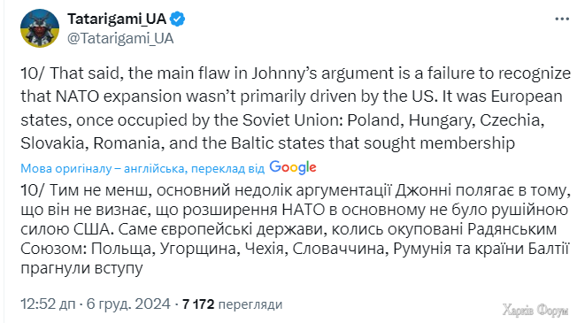This screenshot has height=323, width=577.
Task: Click the @Tatarigami_UA handle
Action: (x=120, y=38)
